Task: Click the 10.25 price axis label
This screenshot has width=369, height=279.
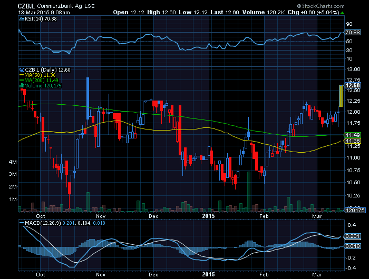Action: (353, 195)
